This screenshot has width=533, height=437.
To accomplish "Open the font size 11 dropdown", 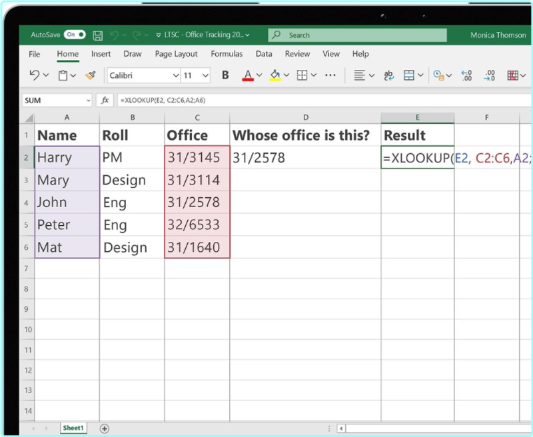I will [x=205, y=75].
